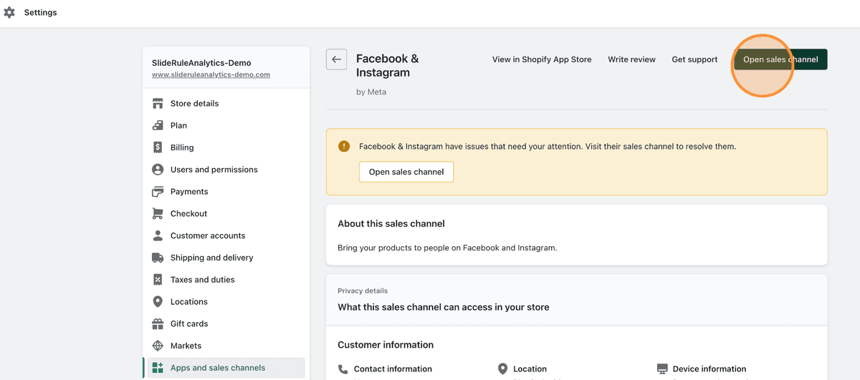
Task: Click the Checkout cart icon
Action: click(x=158, y=213)
